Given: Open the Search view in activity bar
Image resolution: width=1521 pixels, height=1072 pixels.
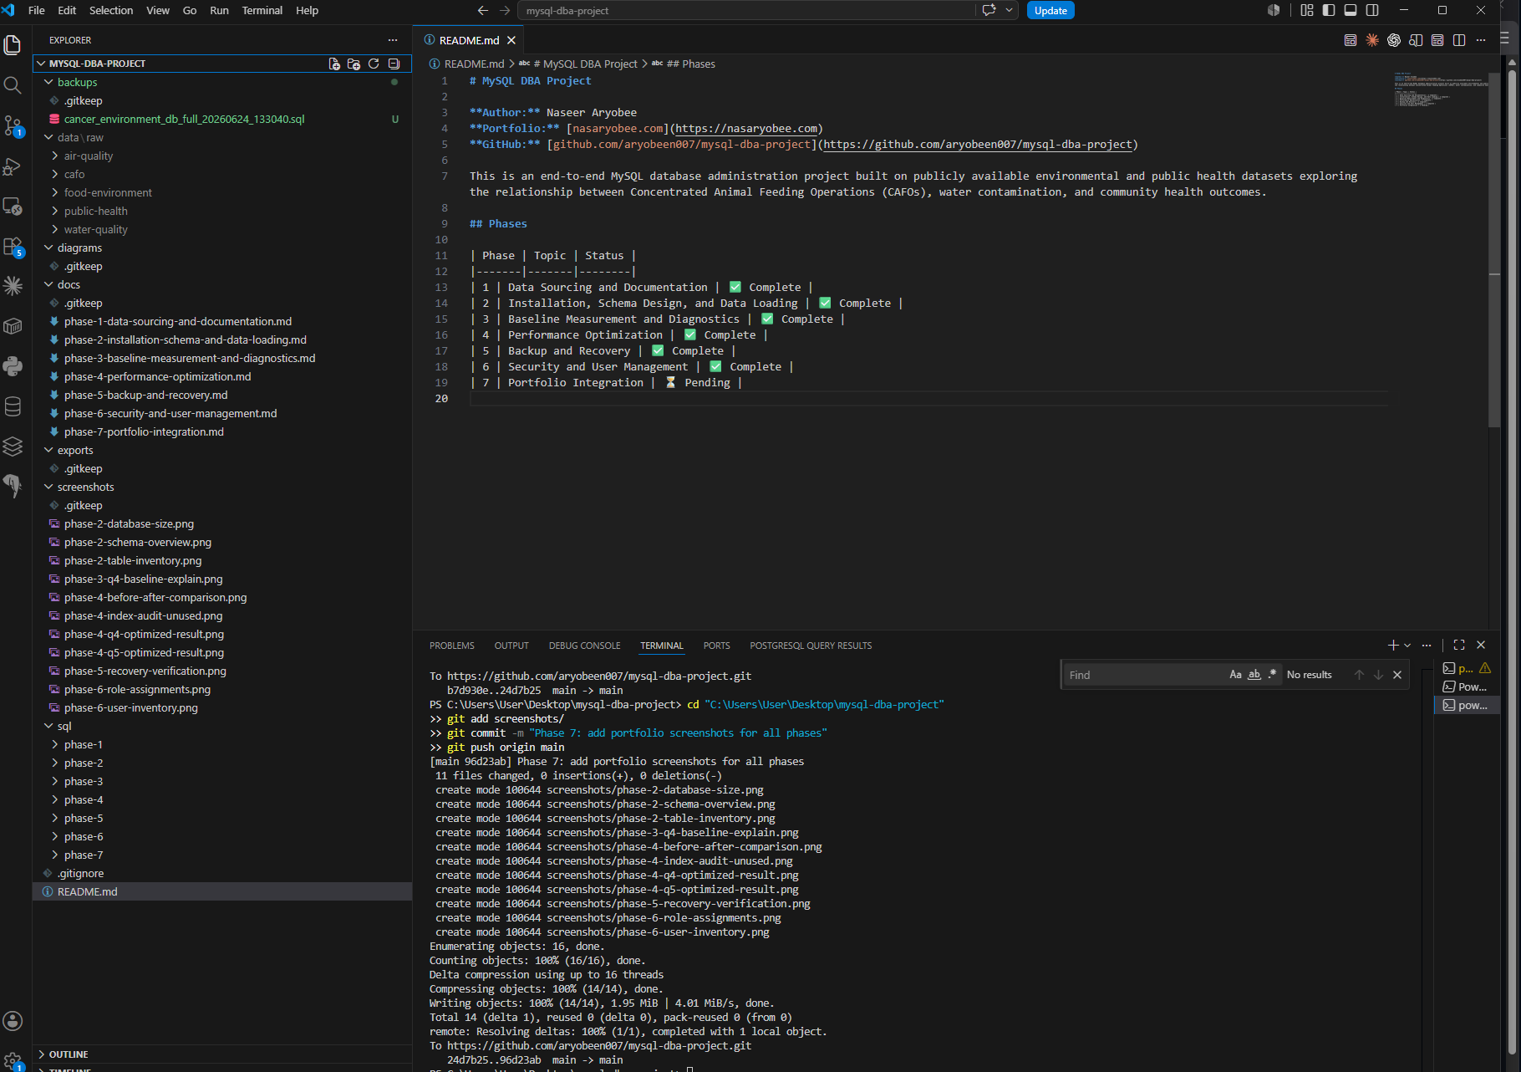Looking at the screenshot, I should 13,85.
